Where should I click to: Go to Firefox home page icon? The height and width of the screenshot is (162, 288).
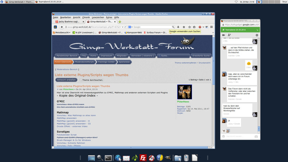point(184,27)
